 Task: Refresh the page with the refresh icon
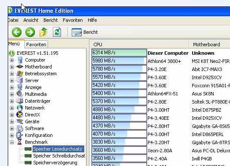click(57, 32)
